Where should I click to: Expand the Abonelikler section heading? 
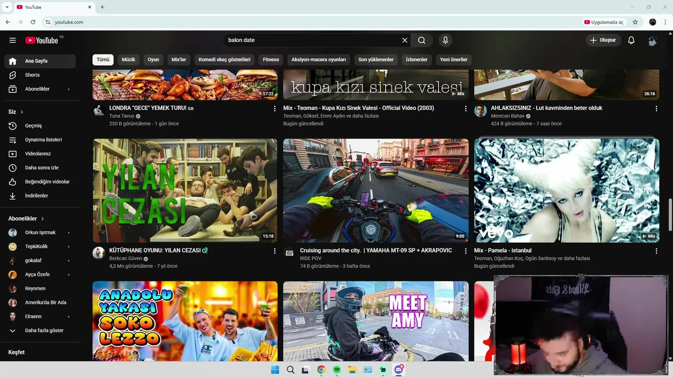pyautogui.click(x=26, y=218)
